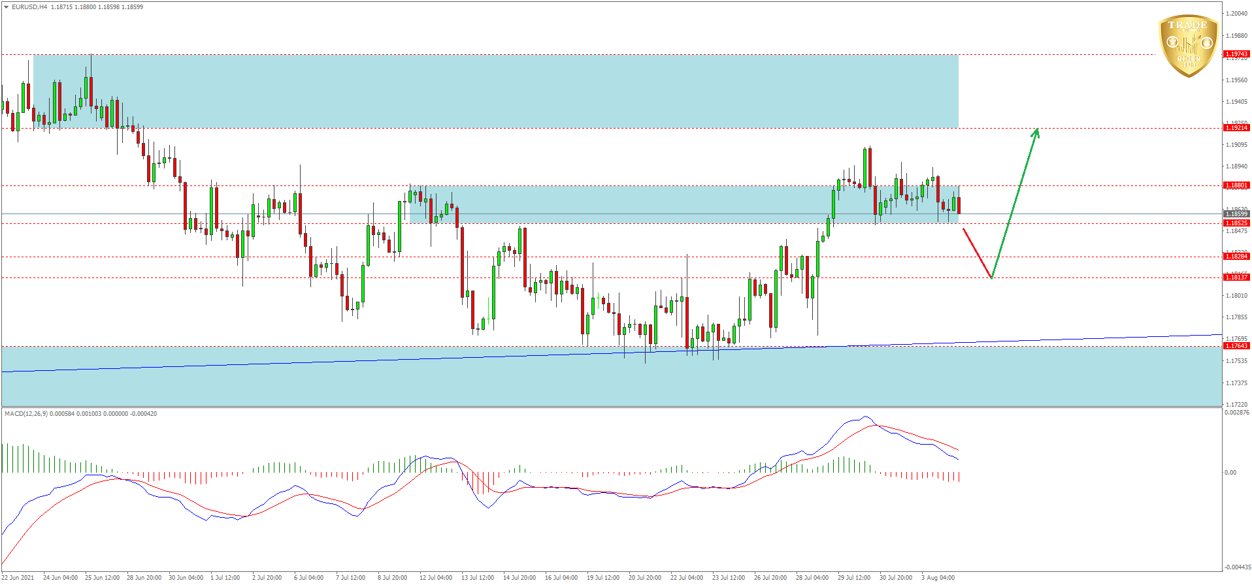Select the red 1.18801 price level label
Viewport: 1252px width, 585px height.
click(1236, 185)
